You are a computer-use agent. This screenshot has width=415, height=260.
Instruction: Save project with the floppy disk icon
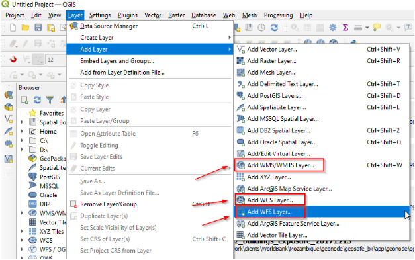click(38, 28)
